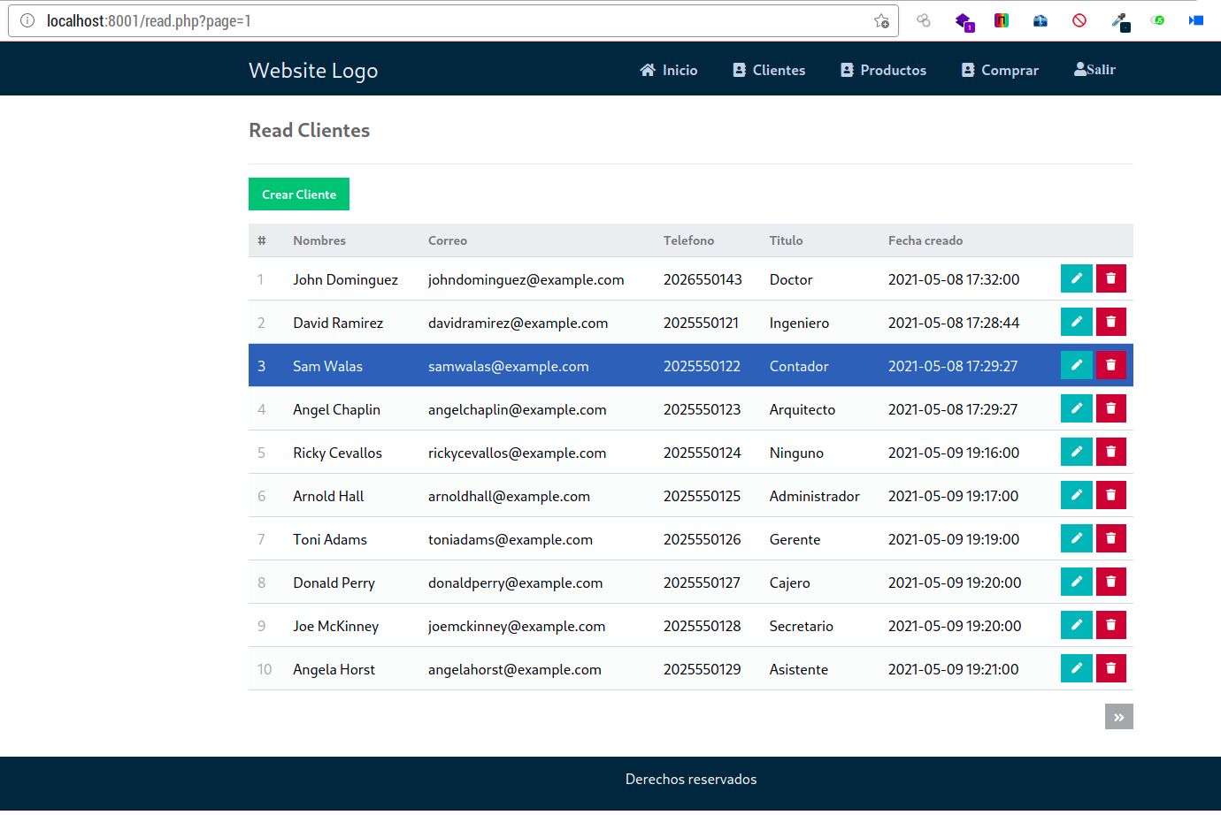Viewport: 1221px width, 815px height.
Task: Edit Donald Perry with pencil icon
Action: click(x=1076, y=582)
